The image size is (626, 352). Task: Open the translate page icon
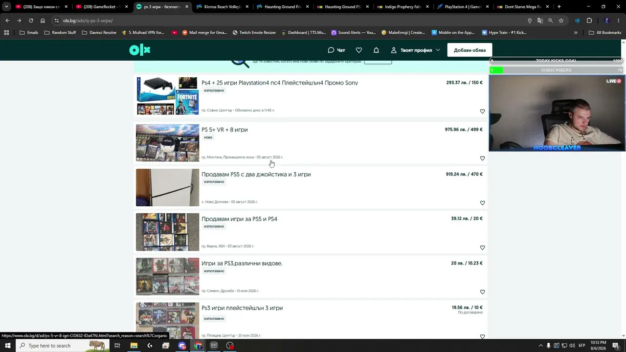click(540, 21)
